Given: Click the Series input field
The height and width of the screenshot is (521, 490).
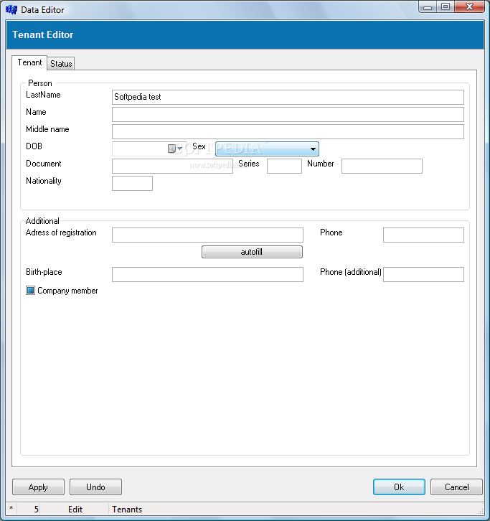Looking at the screenshot, I should tap(284, 166).
